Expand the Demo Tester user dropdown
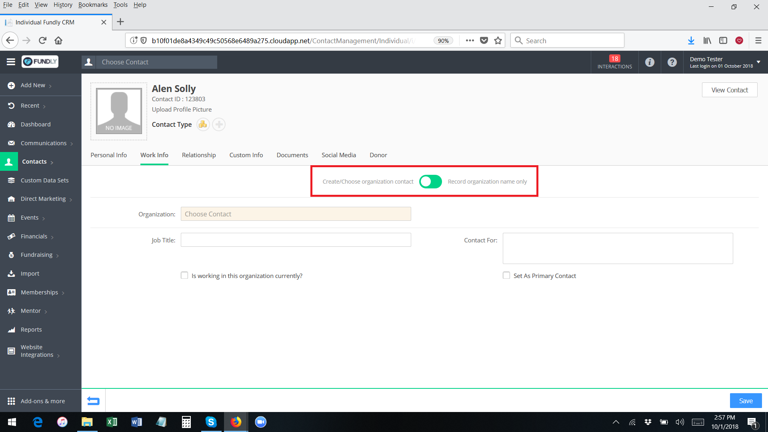Screen dimensions: 768x432 point(758,62)
